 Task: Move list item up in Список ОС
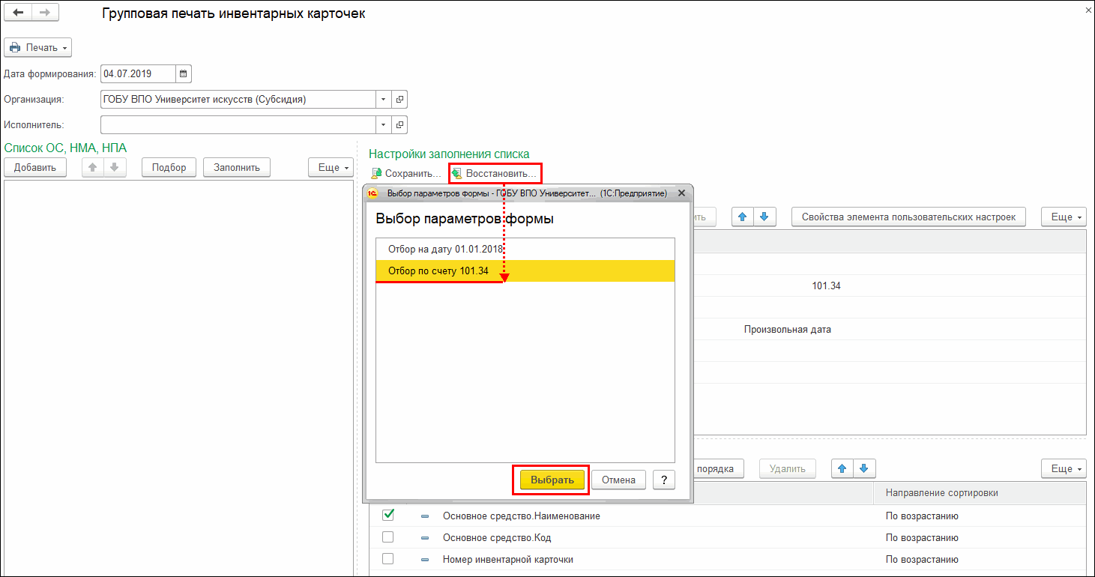(93, 167)
